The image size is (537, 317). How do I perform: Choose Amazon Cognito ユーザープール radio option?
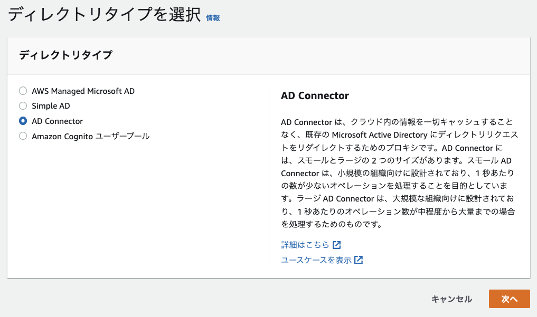coord(23,136)
